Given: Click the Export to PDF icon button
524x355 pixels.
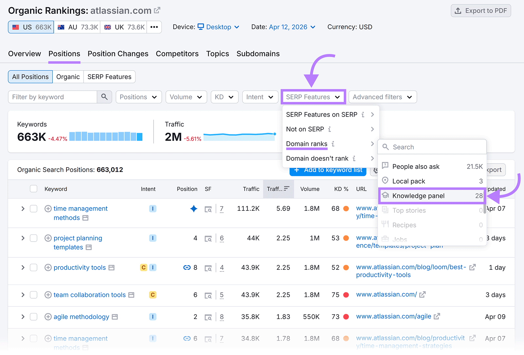Looking at the screenshot, I should click(458, 10).
